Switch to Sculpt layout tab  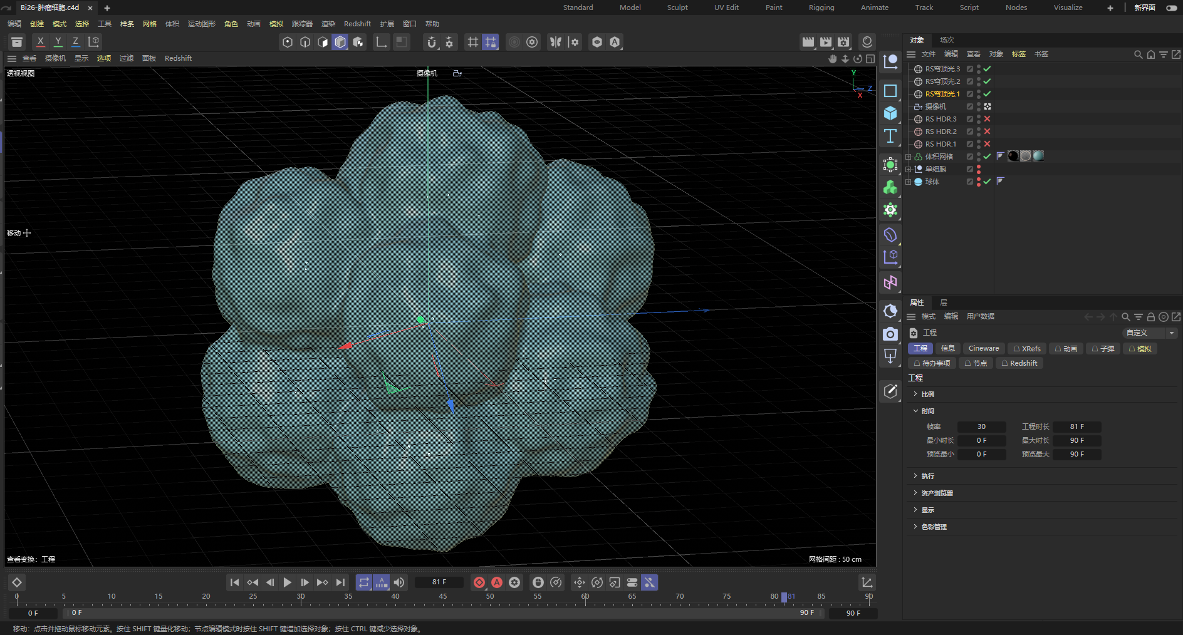[x=677, y=8]
